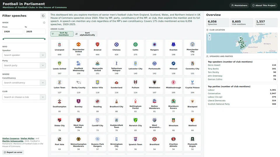The image size is (280, 157).
Task: Choose the Portsmouth crest
Action: 155,63
